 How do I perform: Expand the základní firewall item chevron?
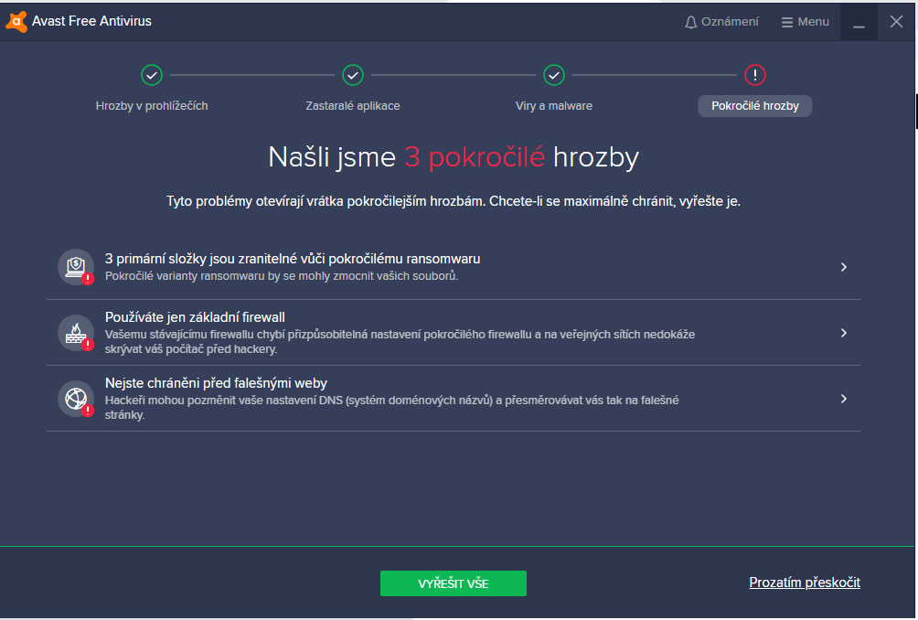(844, 333)
